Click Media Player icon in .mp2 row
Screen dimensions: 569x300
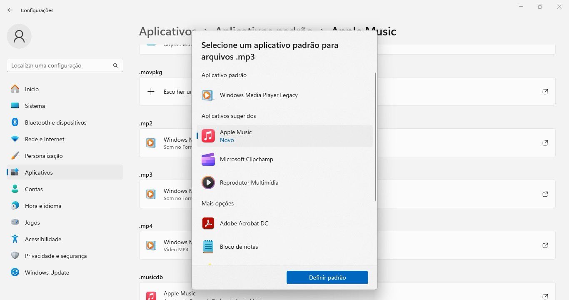click(x=151, y=143)
